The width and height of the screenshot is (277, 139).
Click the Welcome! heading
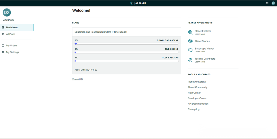click(x=81, y=11)
